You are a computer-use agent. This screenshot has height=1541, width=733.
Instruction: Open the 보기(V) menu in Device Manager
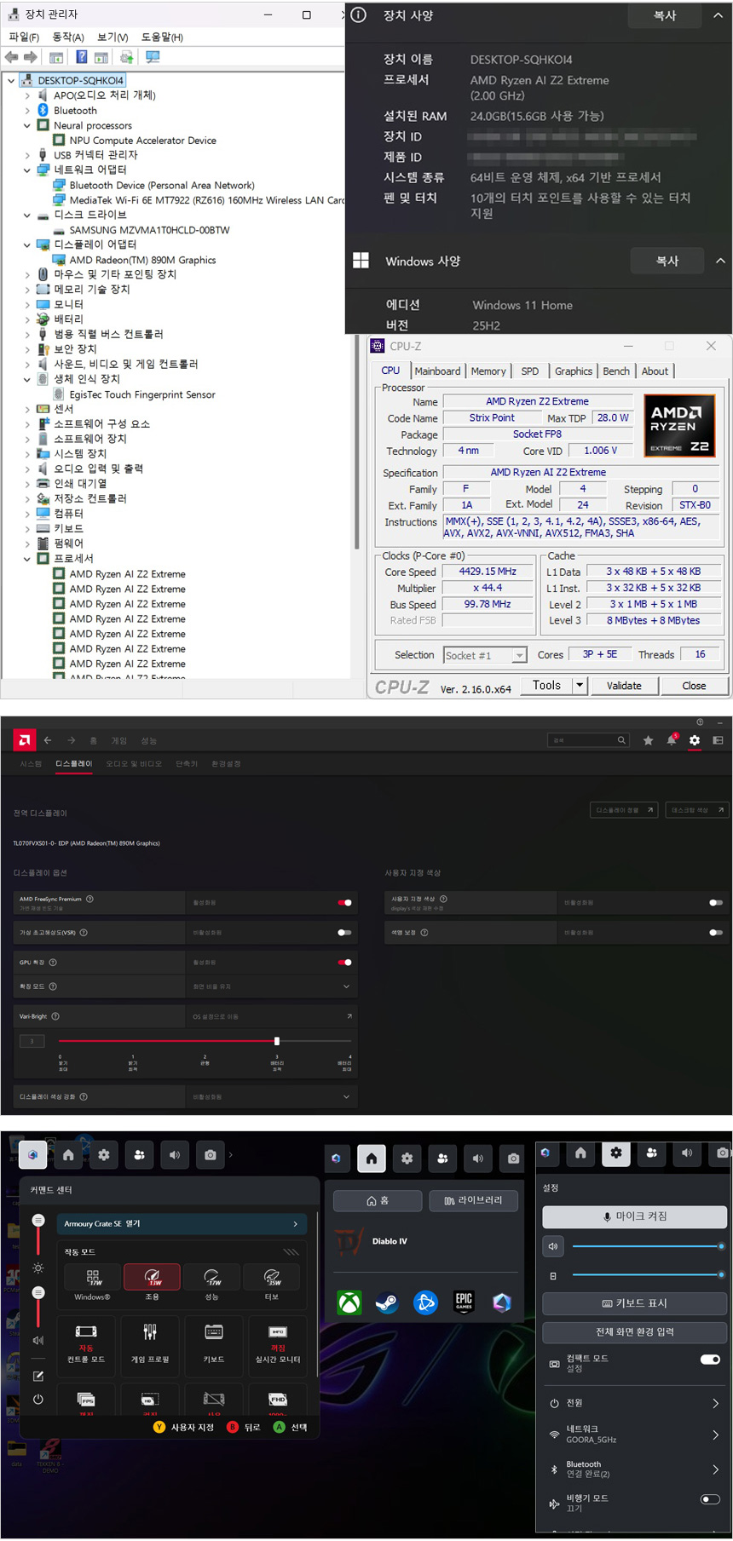113,37
